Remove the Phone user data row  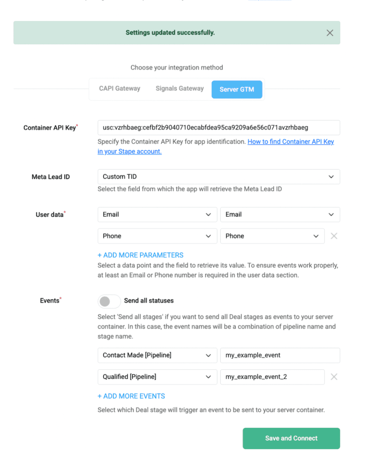[x=334, y=236]
